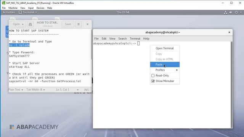Screen dimensions: 244x137
Task: Expand the Tab Width: 8 dropdown
Action: pos(35,90)
